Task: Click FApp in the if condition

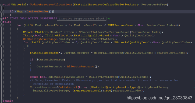Action: tap(20, 12)
